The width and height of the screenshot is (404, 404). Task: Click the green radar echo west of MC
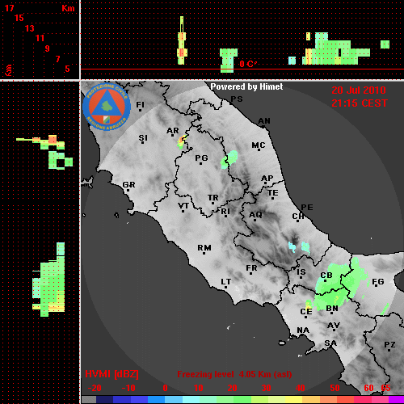[x=229, y=159]
